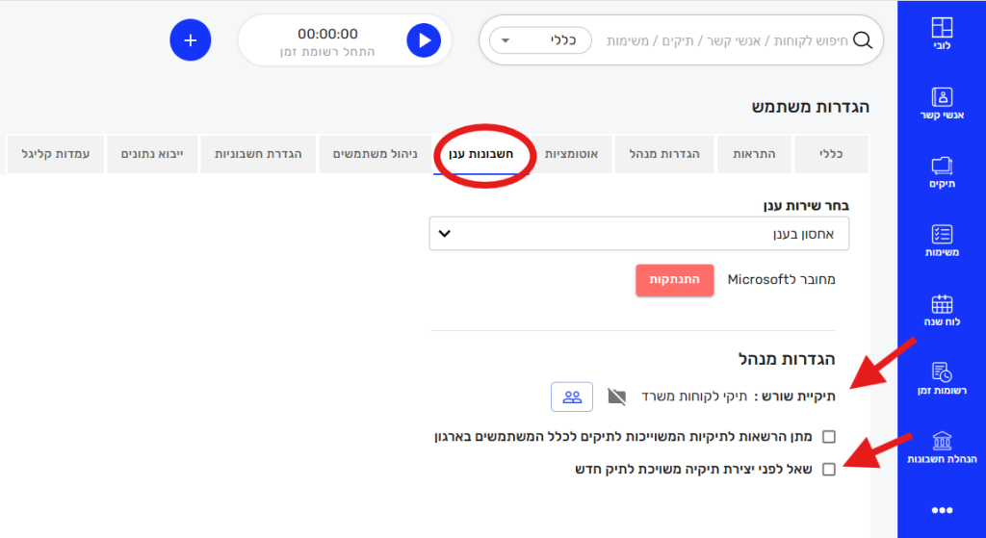
Task: Click the root folder users permission icon
Action: (x=572, y=396)
